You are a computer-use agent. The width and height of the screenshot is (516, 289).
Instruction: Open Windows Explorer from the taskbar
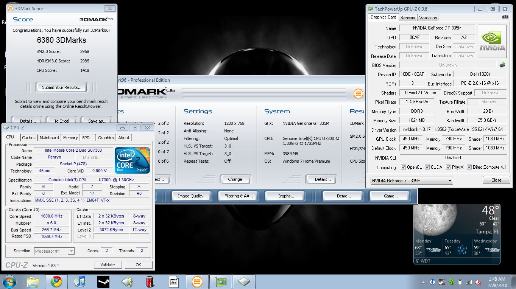pos(33,282)
